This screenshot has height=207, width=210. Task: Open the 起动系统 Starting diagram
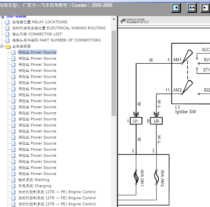[34, 180]
